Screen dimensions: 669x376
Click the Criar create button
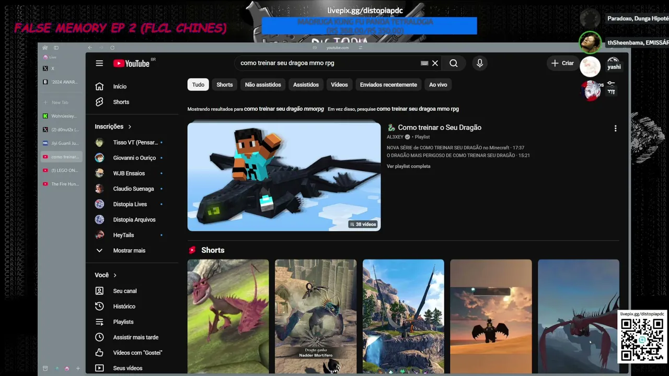[562, 63]
